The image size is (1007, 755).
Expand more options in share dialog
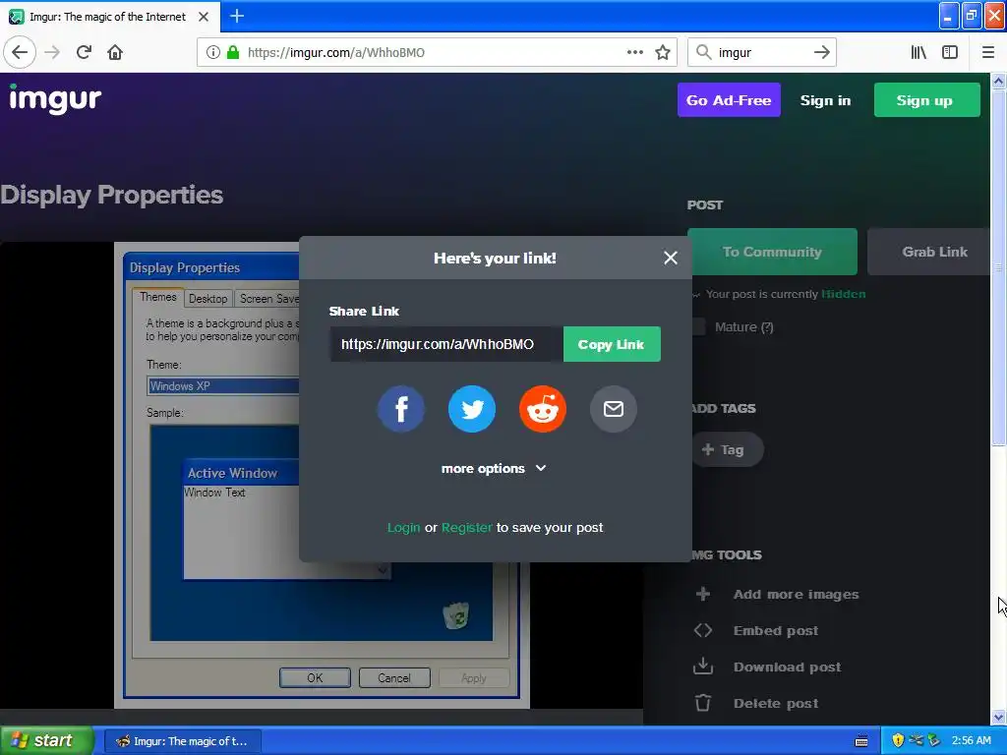click(x=494, y=469)
